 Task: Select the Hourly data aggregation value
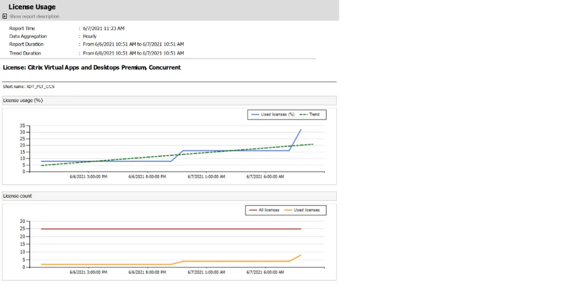(x=89, y=36)
